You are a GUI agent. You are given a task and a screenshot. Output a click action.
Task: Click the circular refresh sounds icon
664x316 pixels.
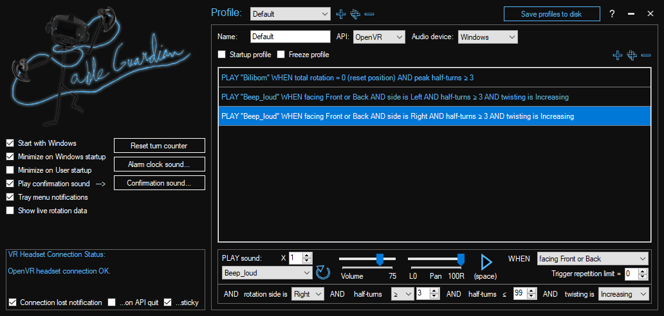(323, 272)
